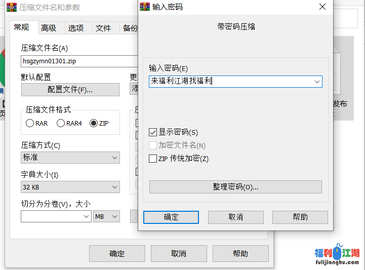Open the 文件 tab

pyautogui.click(x=103, y=28)
